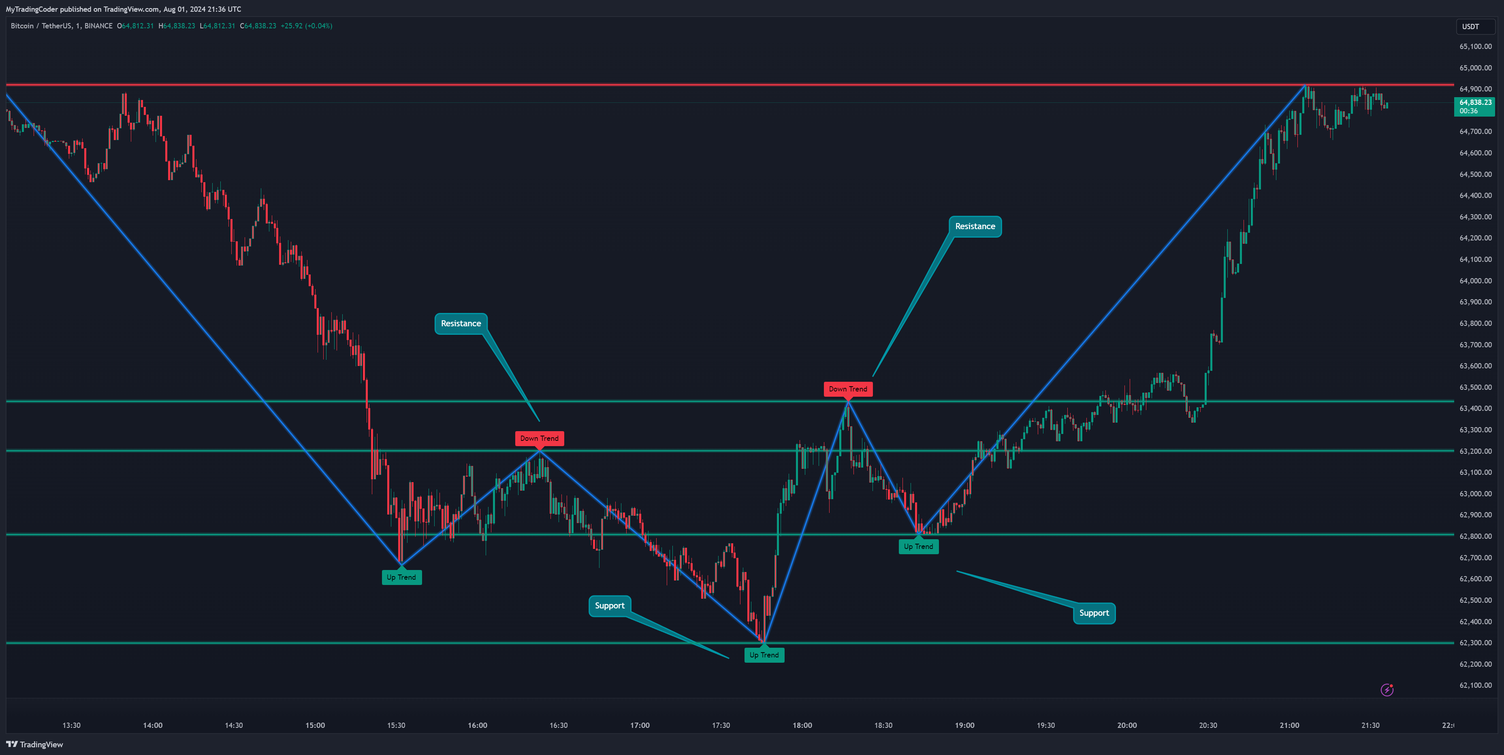Click the open price value O64,812.31
This screenshot has height=755, width=1504.
(x=135, y=26)
